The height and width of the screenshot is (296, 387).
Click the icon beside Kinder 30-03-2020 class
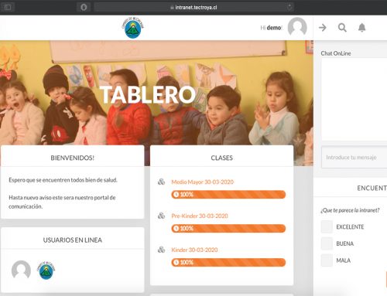[x=161, y=250]
